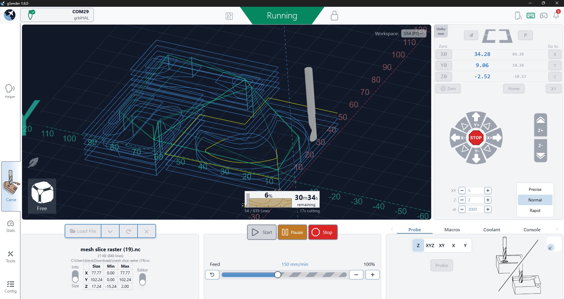Click the feed override slider handle
Image resolution: width=564 pixels, height=299 pixels.
point(277,275)
